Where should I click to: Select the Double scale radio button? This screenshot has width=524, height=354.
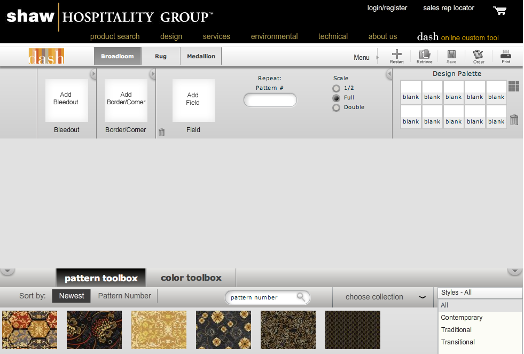(336, 107)
